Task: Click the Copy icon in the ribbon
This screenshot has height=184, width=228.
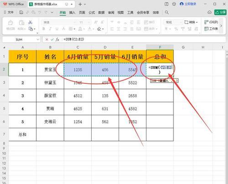Action: point(31,29)
